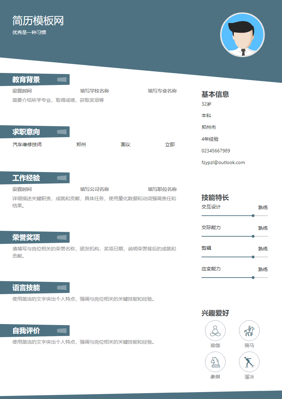Click the flag marker beside 教育背景
This screenshot has height=399, width=282.
point(62,79)
